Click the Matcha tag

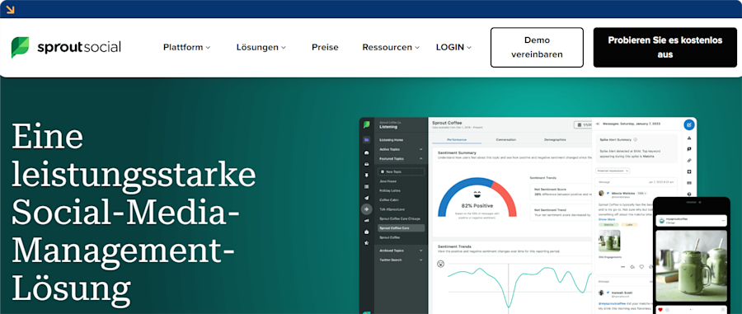608,225
